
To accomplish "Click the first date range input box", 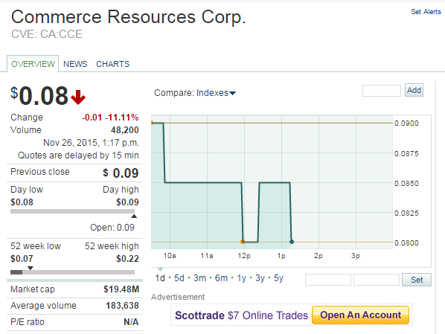I will 328,280.
